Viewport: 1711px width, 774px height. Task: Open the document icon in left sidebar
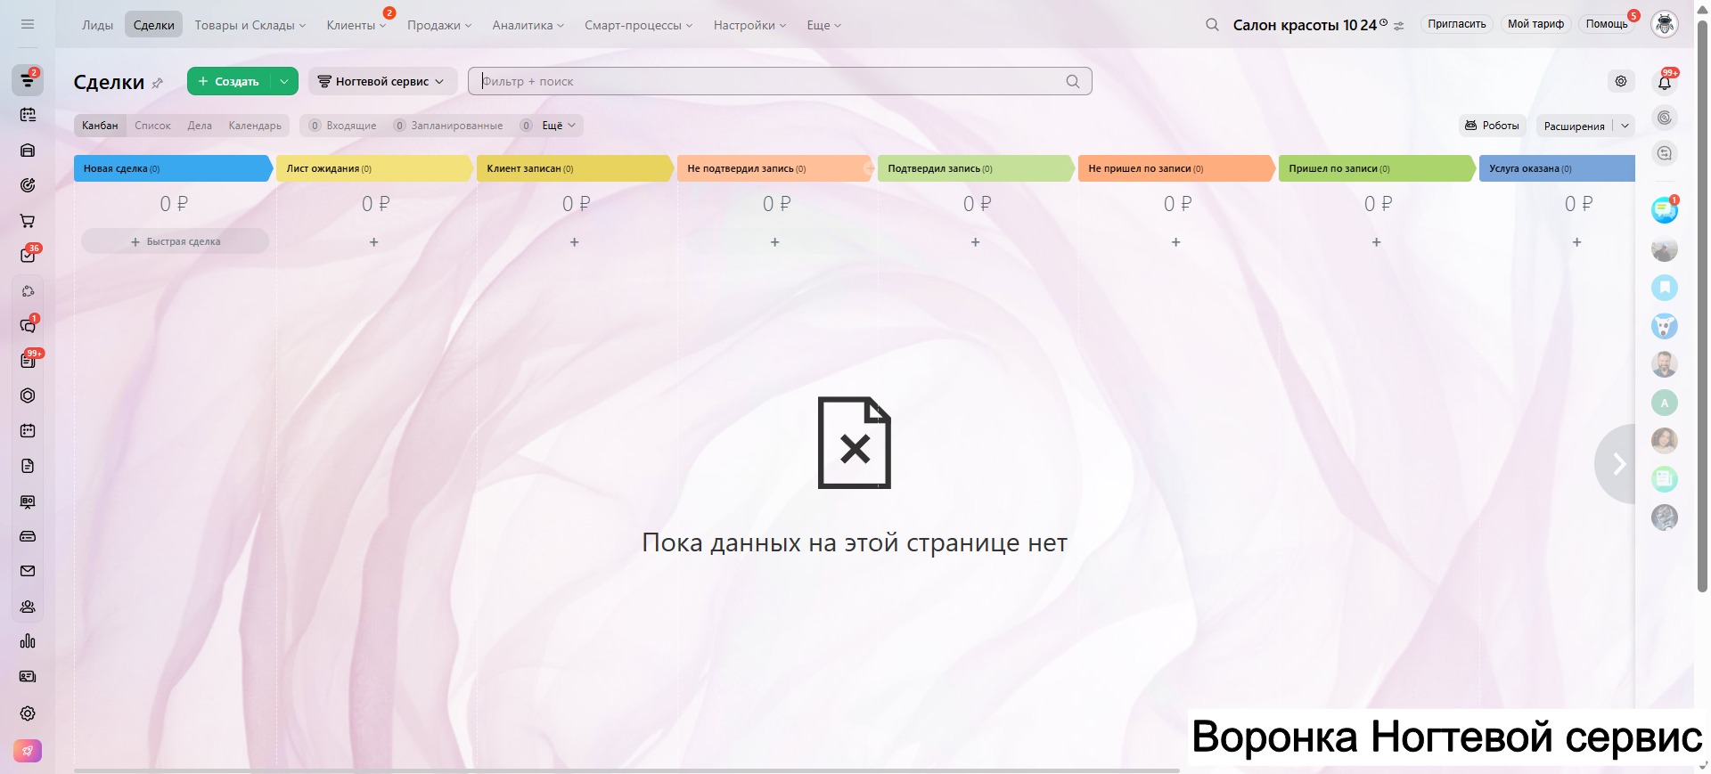(28, 466)
